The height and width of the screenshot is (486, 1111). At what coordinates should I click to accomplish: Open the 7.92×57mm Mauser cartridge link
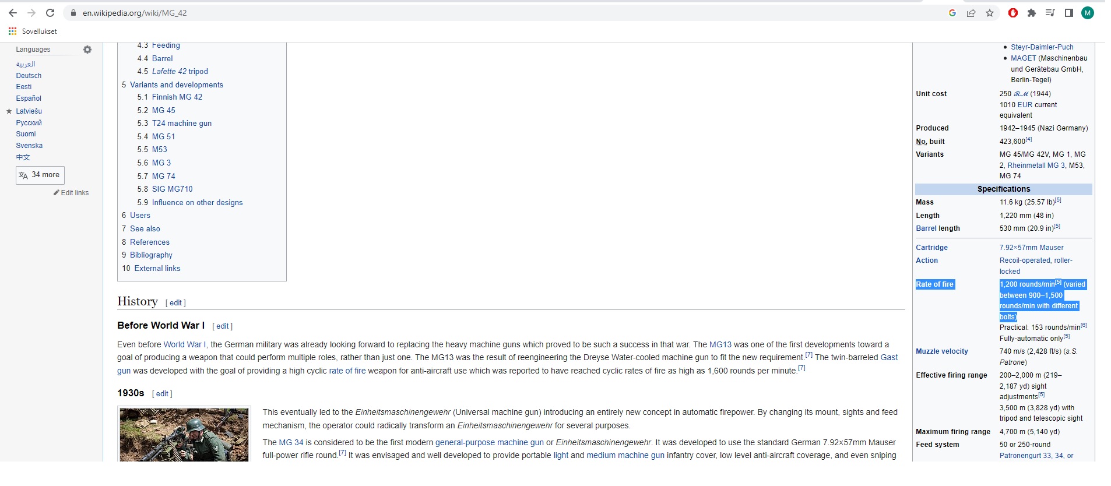point(1032,248)
